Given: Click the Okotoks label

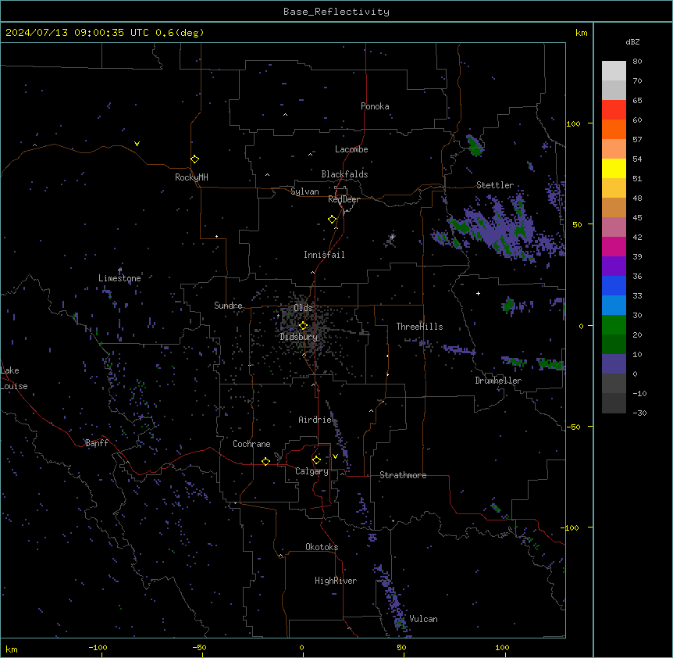Looking at the screenshot, I should tap(322, 547).
